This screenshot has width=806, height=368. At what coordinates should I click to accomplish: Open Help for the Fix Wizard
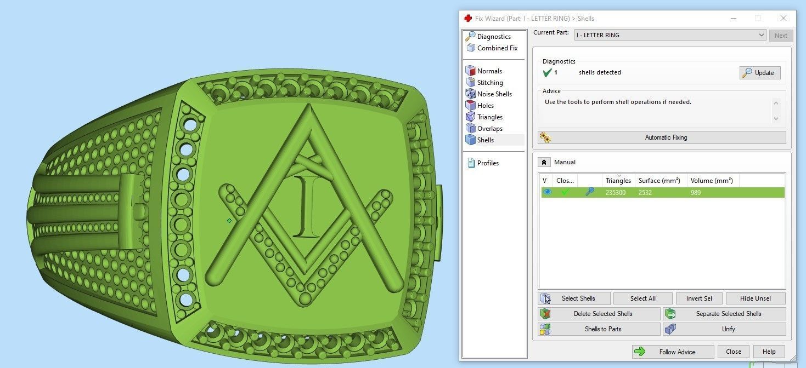(x=769, y=352)
